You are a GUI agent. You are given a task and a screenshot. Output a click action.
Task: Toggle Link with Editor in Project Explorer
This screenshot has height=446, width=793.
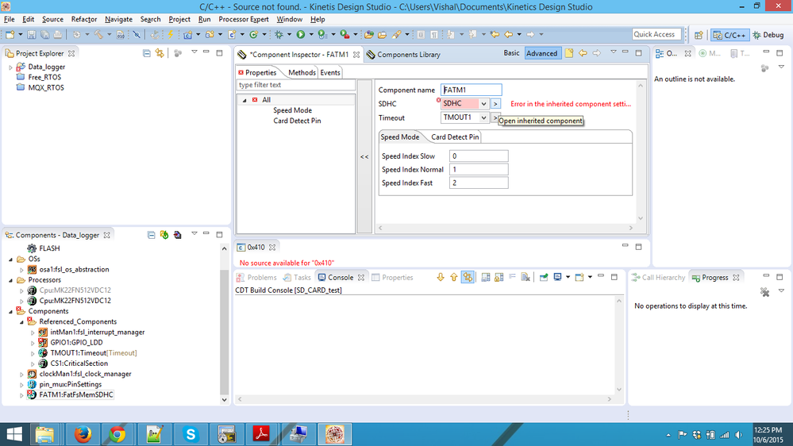click(x=160, y=53)
